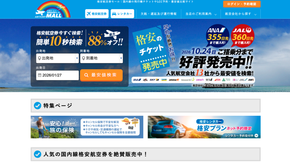This screenshot has width=290, height=162.
Task: Open the 到着地 arrival dropdown
Action: [101, 58]
